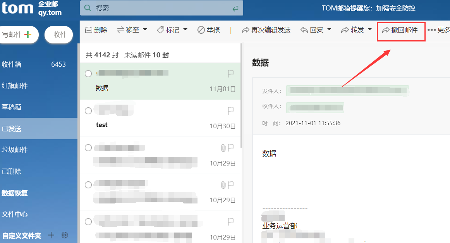Click the 11月01日 date of 数据 mail
Screen dimensions: 450x243
click(x=222, y=89)
